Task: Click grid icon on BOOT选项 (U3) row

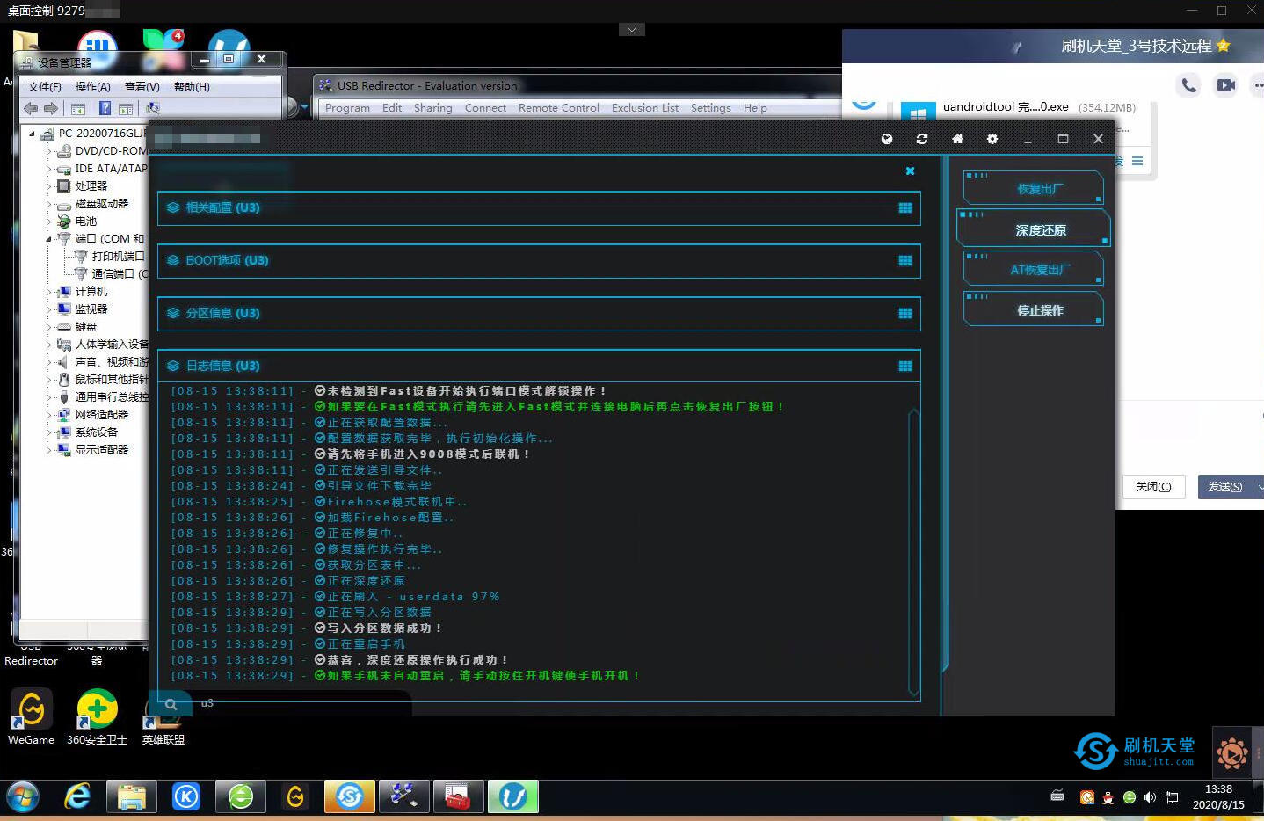Action: [x=905, y=261]
